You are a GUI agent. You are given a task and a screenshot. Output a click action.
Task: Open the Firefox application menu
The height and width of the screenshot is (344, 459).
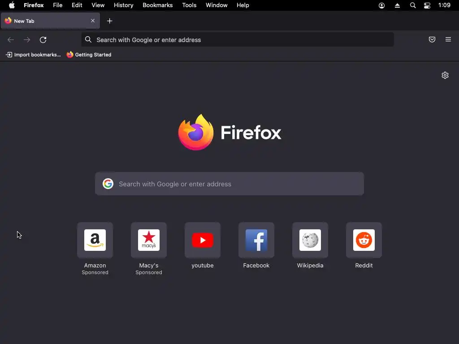coord(34,5)
